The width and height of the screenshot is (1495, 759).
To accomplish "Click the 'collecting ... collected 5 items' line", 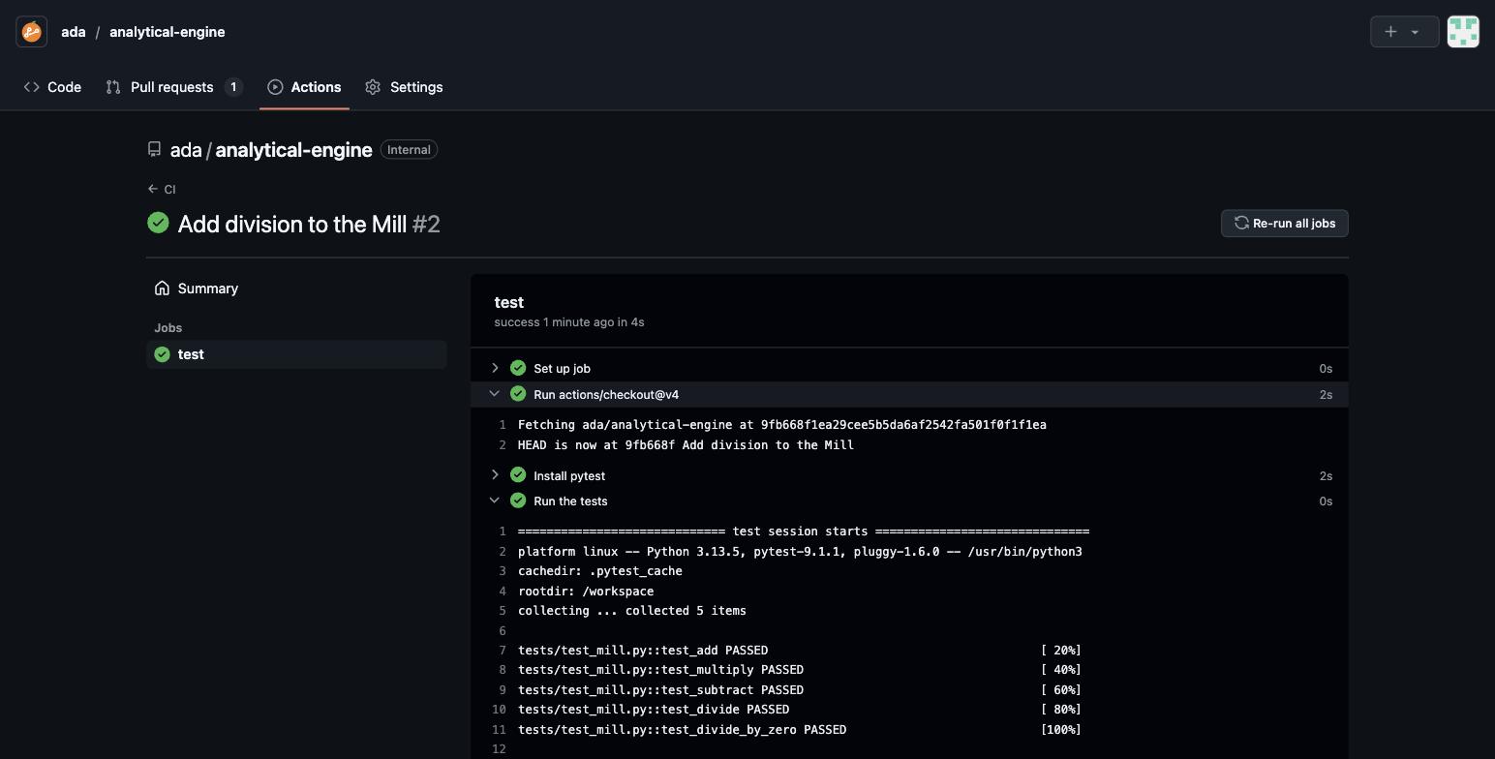I will tap(632, 611).
